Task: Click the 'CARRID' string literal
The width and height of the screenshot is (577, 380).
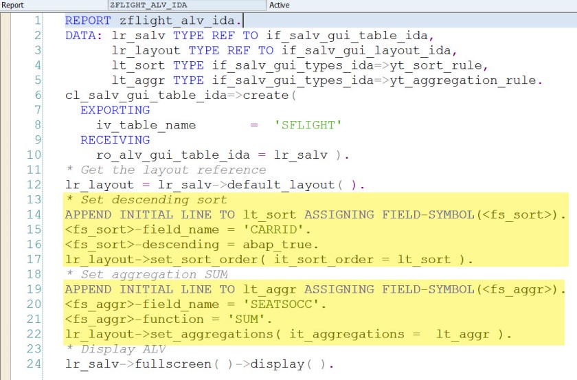Action: 274,230
